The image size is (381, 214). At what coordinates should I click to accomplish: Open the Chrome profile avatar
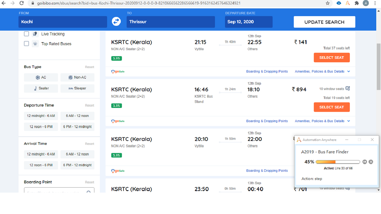[366, 3]
